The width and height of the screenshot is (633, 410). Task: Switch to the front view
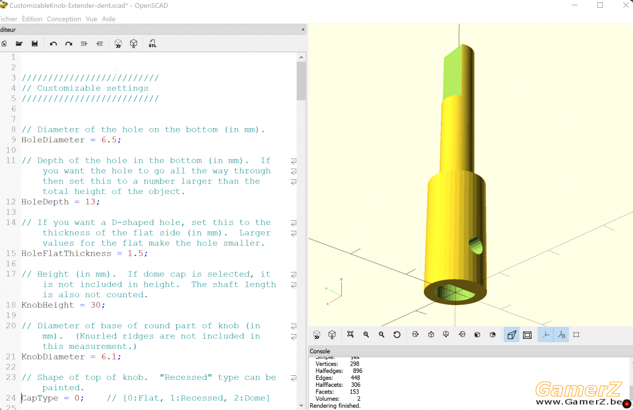tap(477, 335)
